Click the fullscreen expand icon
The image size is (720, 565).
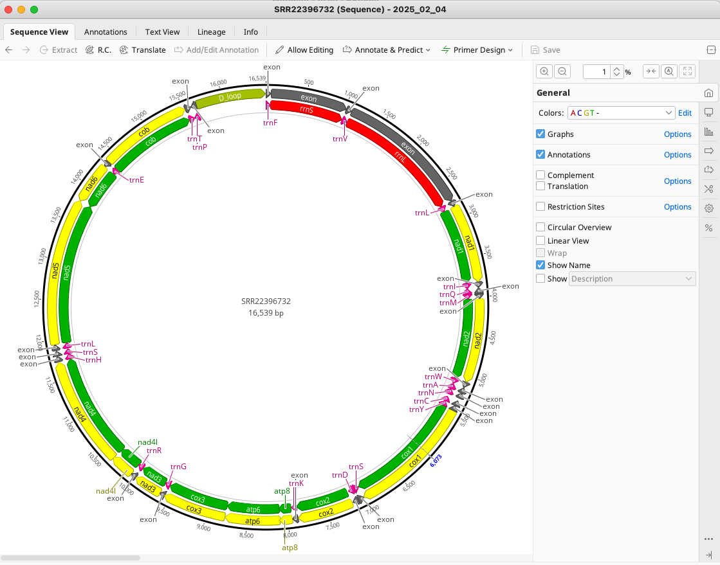[x=687, y=71]
